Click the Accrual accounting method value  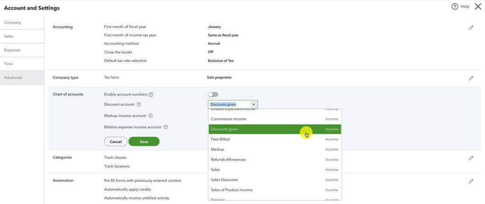point(214,44)
